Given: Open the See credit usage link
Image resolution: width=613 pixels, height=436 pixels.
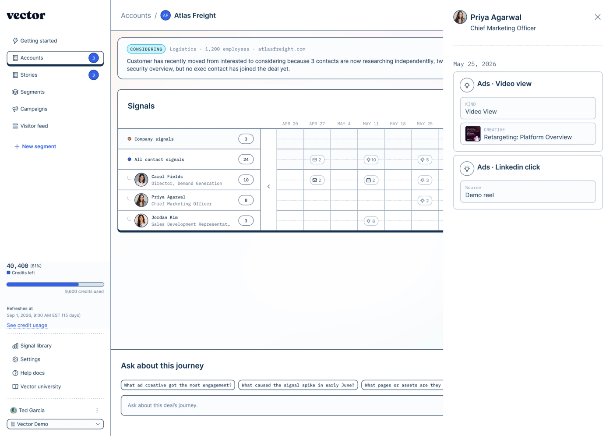Looking at the screenshot, I should [x=27, y=325].
